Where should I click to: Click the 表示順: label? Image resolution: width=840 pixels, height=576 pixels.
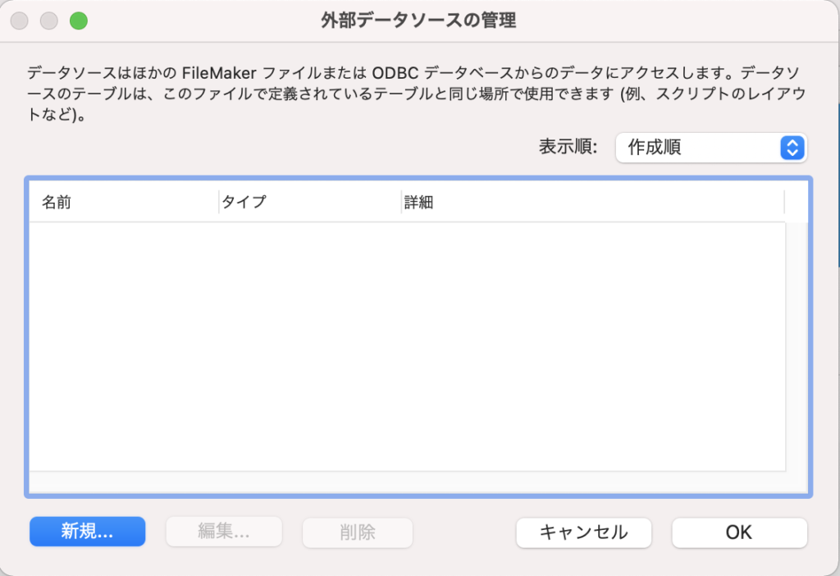(x=568, y=148)
